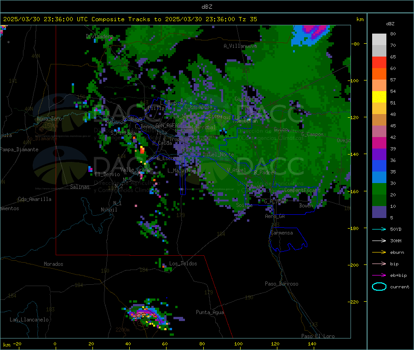
Task: Click the Bowen map label
Action: click(x=306, y=205)
